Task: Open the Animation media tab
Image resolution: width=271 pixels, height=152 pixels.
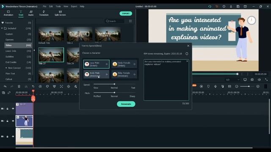Action: 8,13
